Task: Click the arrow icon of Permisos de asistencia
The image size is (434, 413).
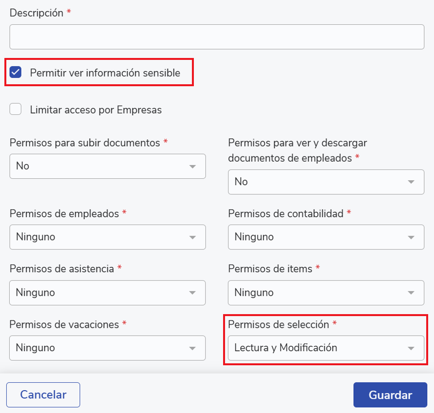Action: [x=192, y=293]
